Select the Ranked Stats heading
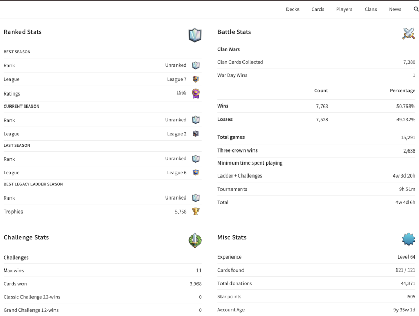The width and height of the screenshot is (419, 316). pyautogui.click(x=23, y=32)
